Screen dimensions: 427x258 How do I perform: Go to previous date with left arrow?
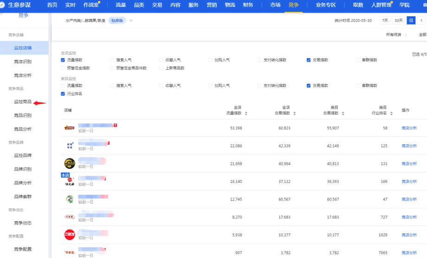tap(421, 20)
